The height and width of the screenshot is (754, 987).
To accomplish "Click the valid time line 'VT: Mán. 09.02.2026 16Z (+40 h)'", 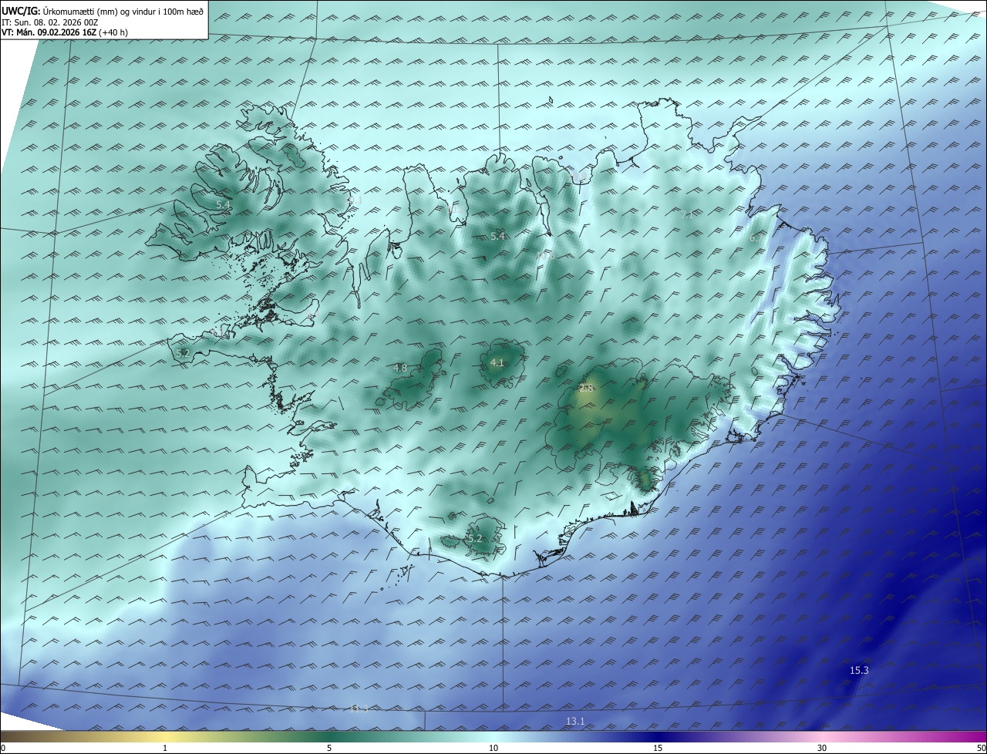I will (x=65, y=32).
